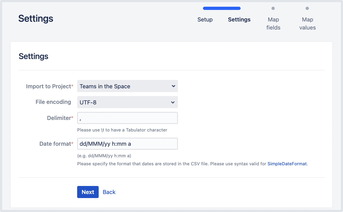Viewport: 343px width, 212px height.
Task: Click the Next button
Action: pyautogui.click(x=88, y=192)
